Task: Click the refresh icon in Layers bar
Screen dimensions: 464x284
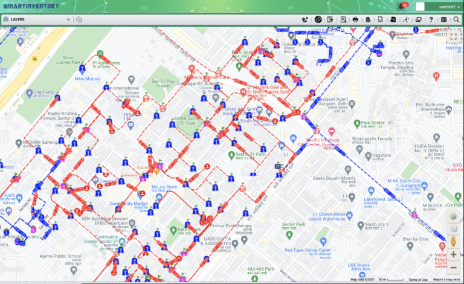Action: 79,19
